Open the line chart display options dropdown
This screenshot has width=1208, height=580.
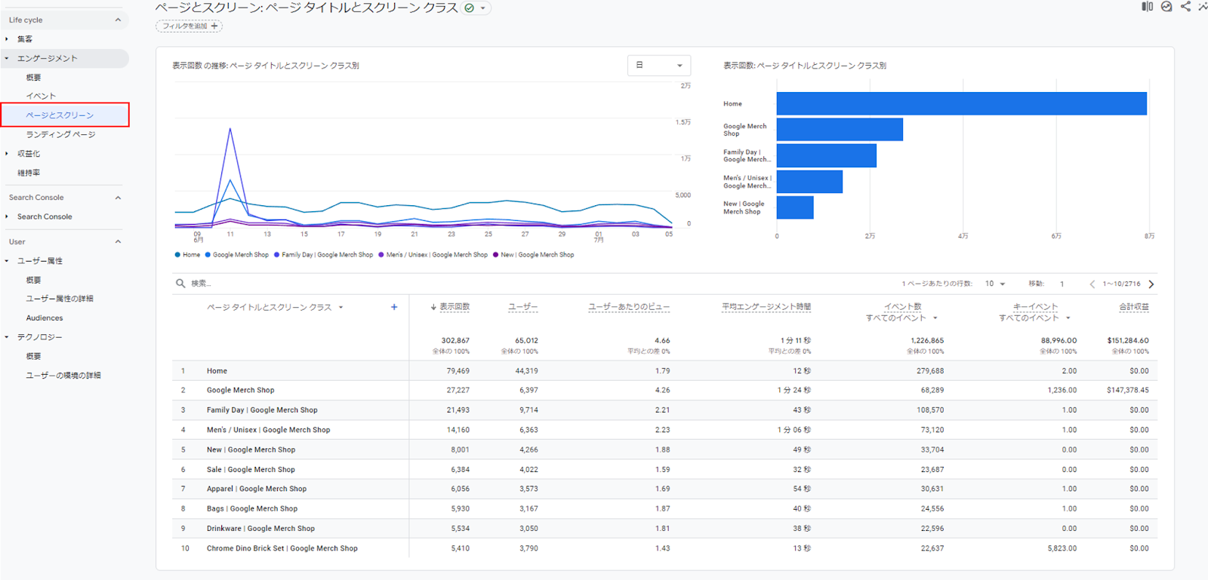(x=659, y=66)
